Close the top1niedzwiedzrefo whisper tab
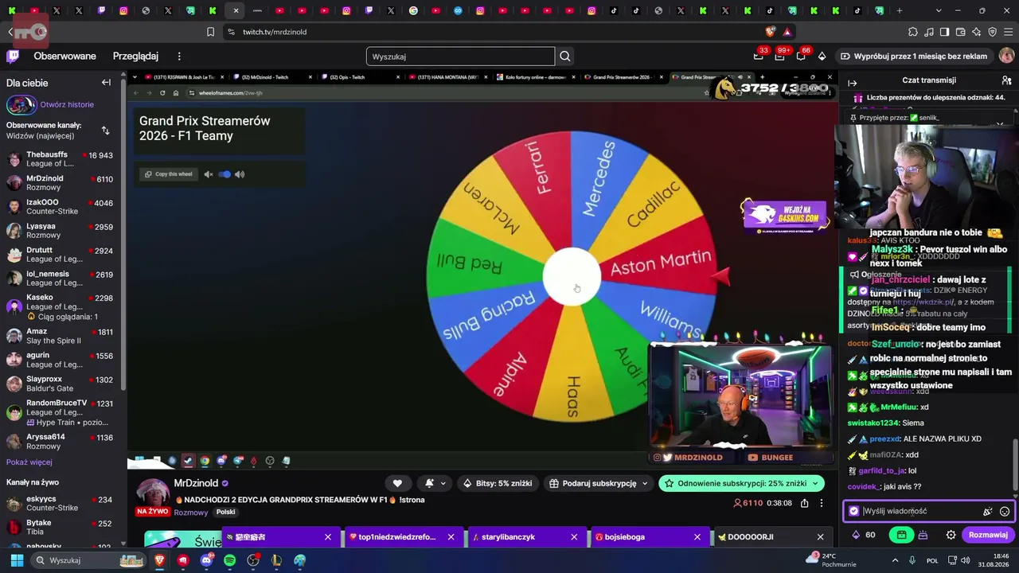The image size is (1019, 573). (451, 537)
